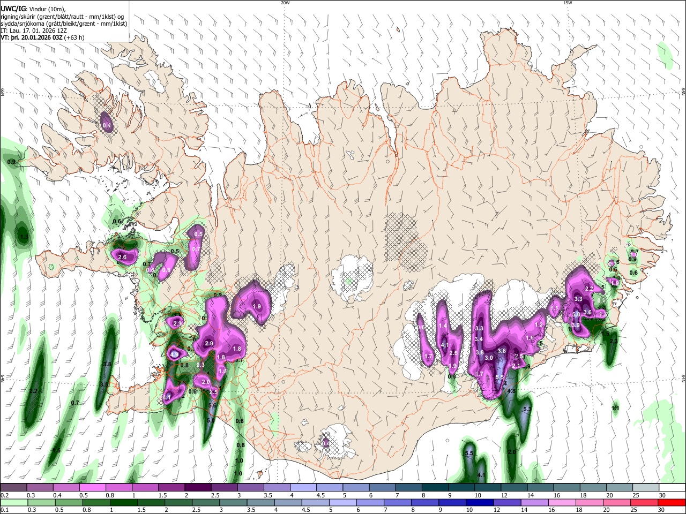Viewport: 686px width, 514px height.
Task: Click the "0.1" label starting the rain legend row
Action: coord(4,510)
